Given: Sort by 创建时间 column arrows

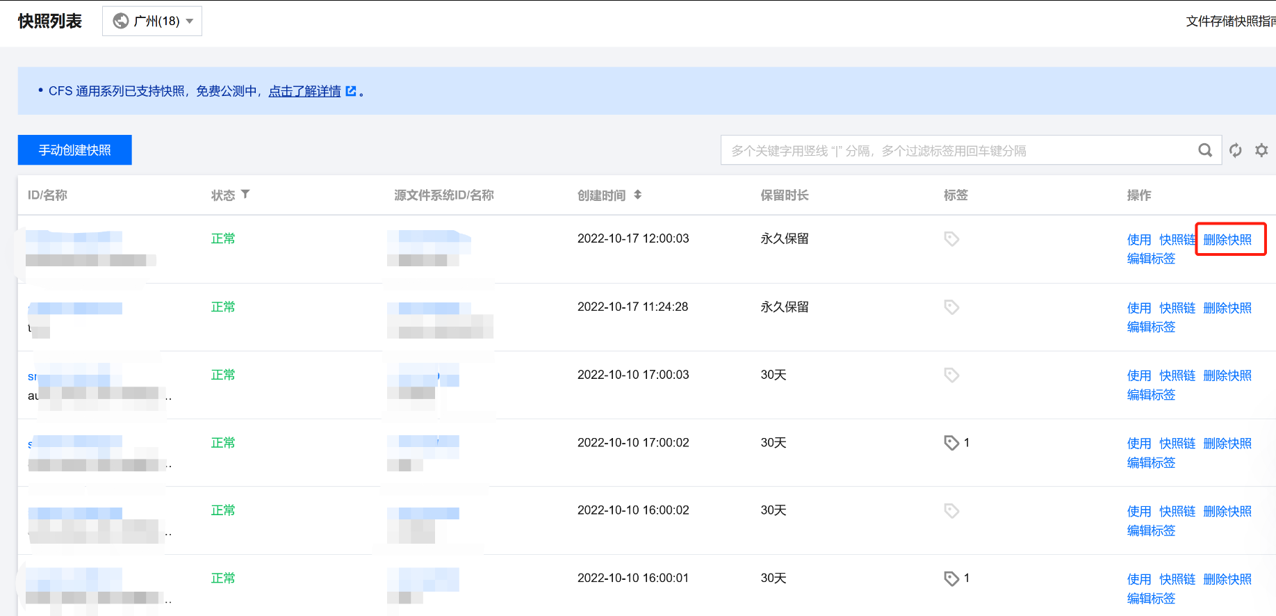Looking at the screenshot, I should tap(637, 195).
